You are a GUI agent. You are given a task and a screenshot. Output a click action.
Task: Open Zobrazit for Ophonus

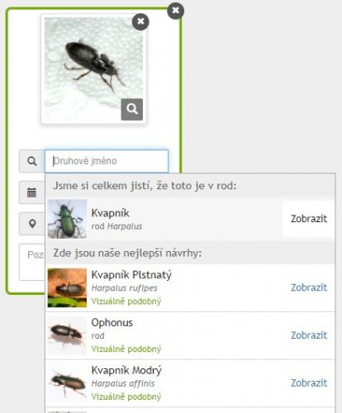(309, 335)
